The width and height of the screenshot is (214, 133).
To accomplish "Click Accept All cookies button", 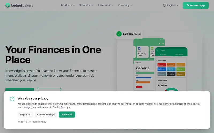I will [x=67, y=115].
